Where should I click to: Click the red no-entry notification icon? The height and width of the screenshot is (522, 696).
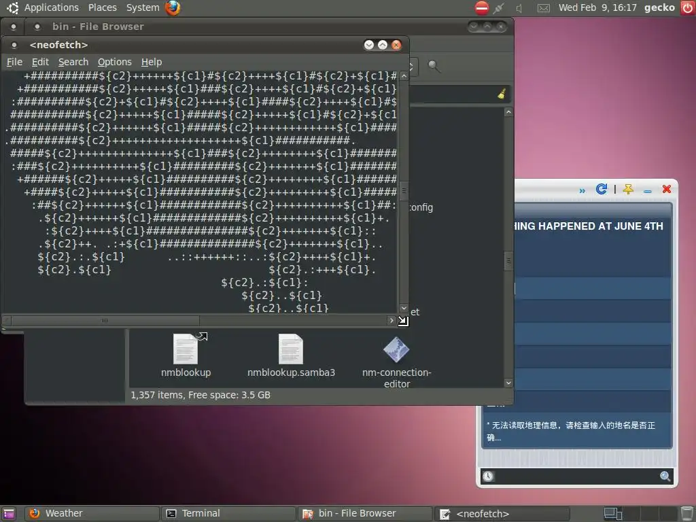pyautogui.click(x=482, y=7)
